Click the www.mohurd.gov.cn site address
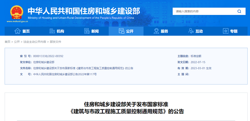This screenshot has width=250, height=121. tap(17, 22)
